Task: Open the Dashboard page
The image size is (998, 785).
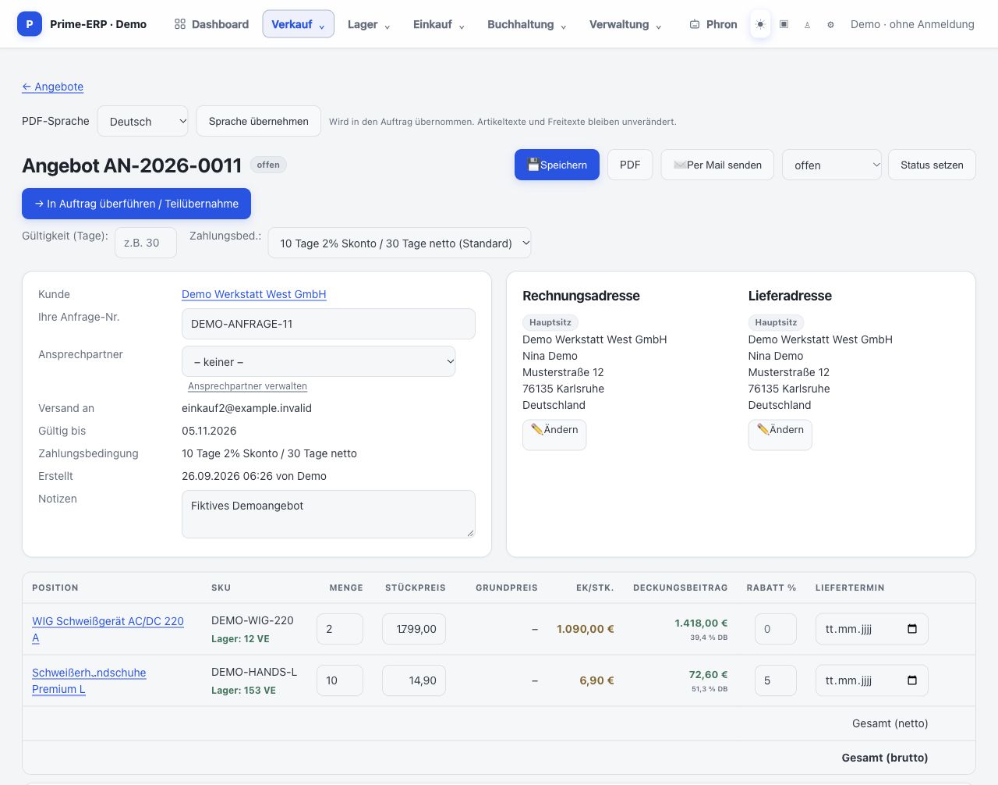Action: tap(211, 24)
